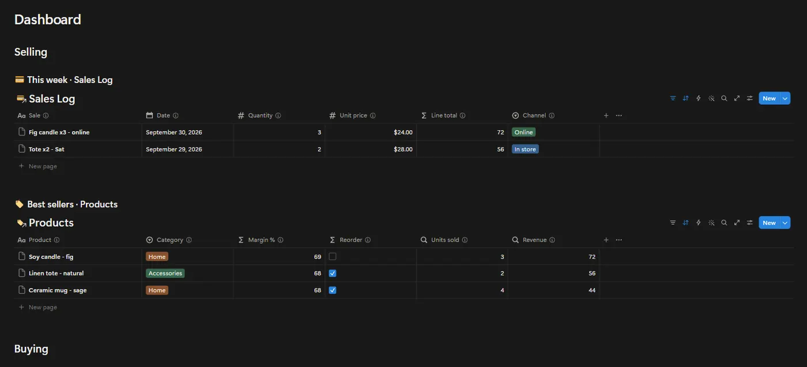Open view settings sliders icon in Sales Log
This screenshot has height=367, width=807.
pyautogui.click(x=749, y=99)
